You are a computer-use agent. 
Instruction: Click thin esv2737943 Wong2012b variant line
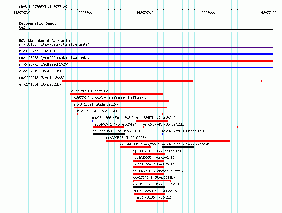click(191, 127)
